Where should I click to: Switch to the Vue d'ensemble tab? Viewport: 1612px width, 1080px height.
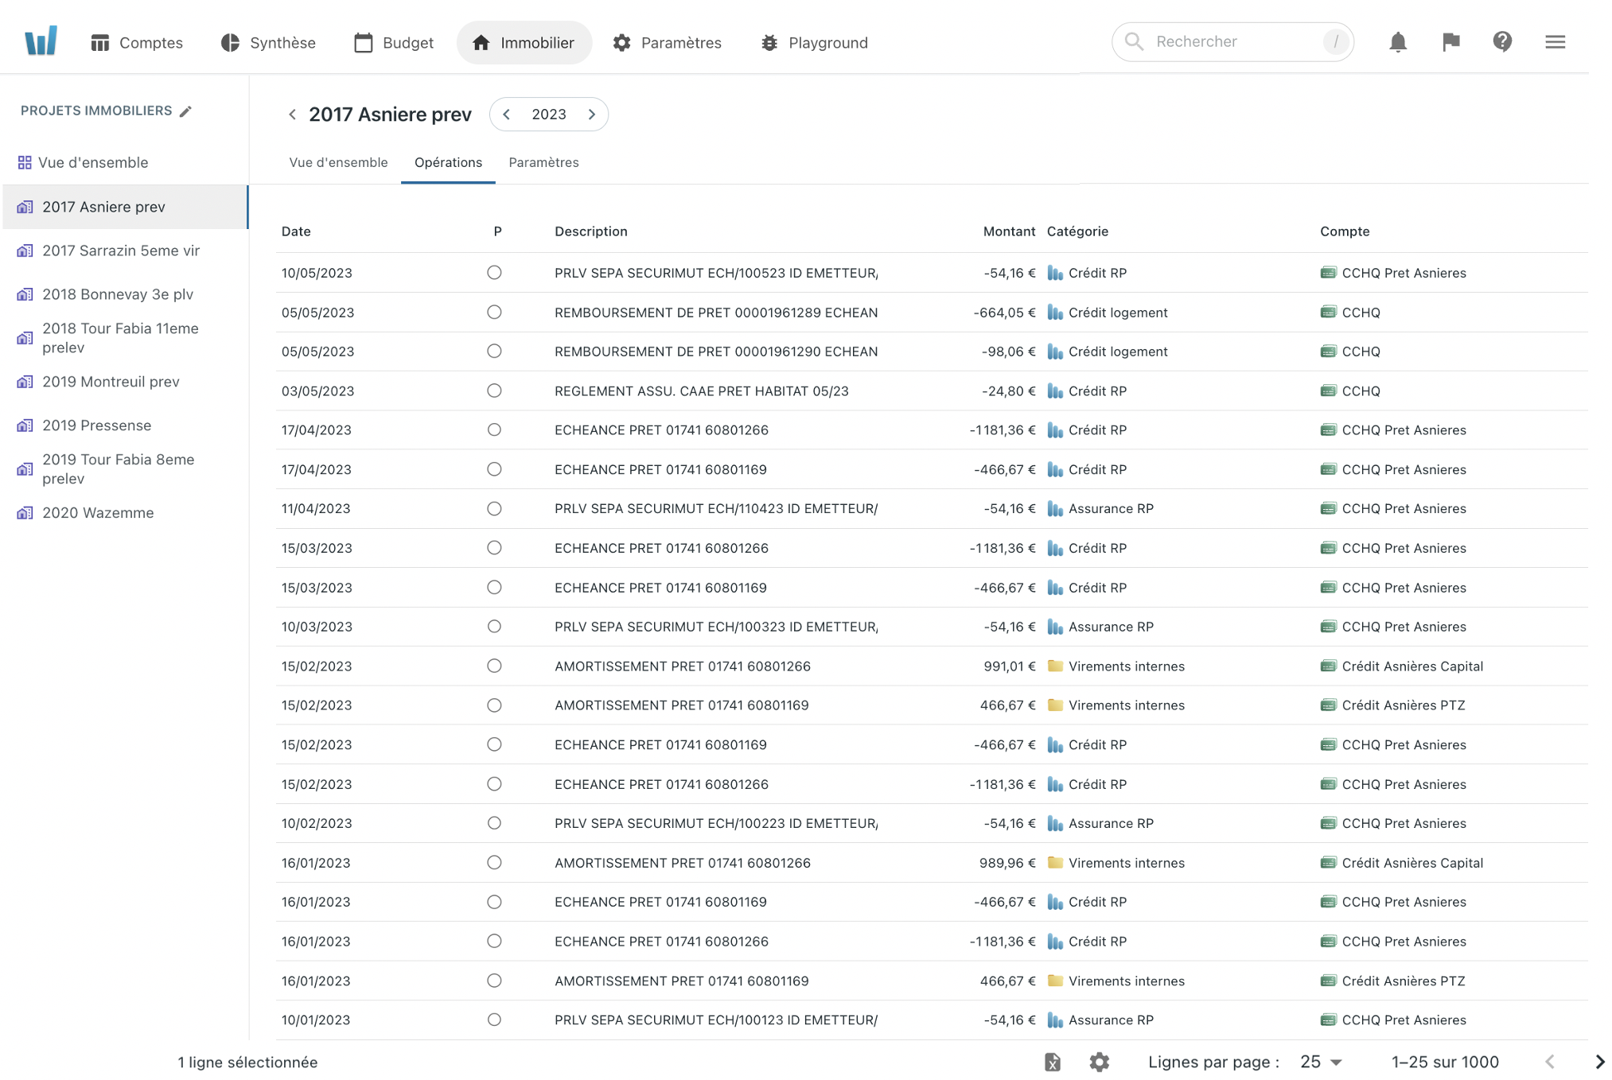338,162
